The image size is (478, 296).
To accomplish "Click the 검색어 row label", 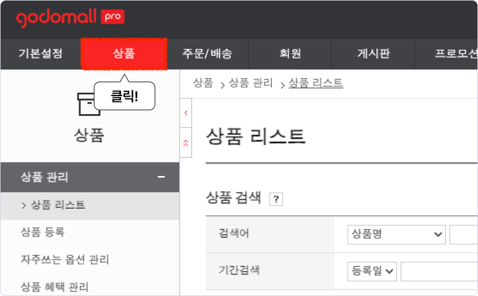I will point(234,234).
